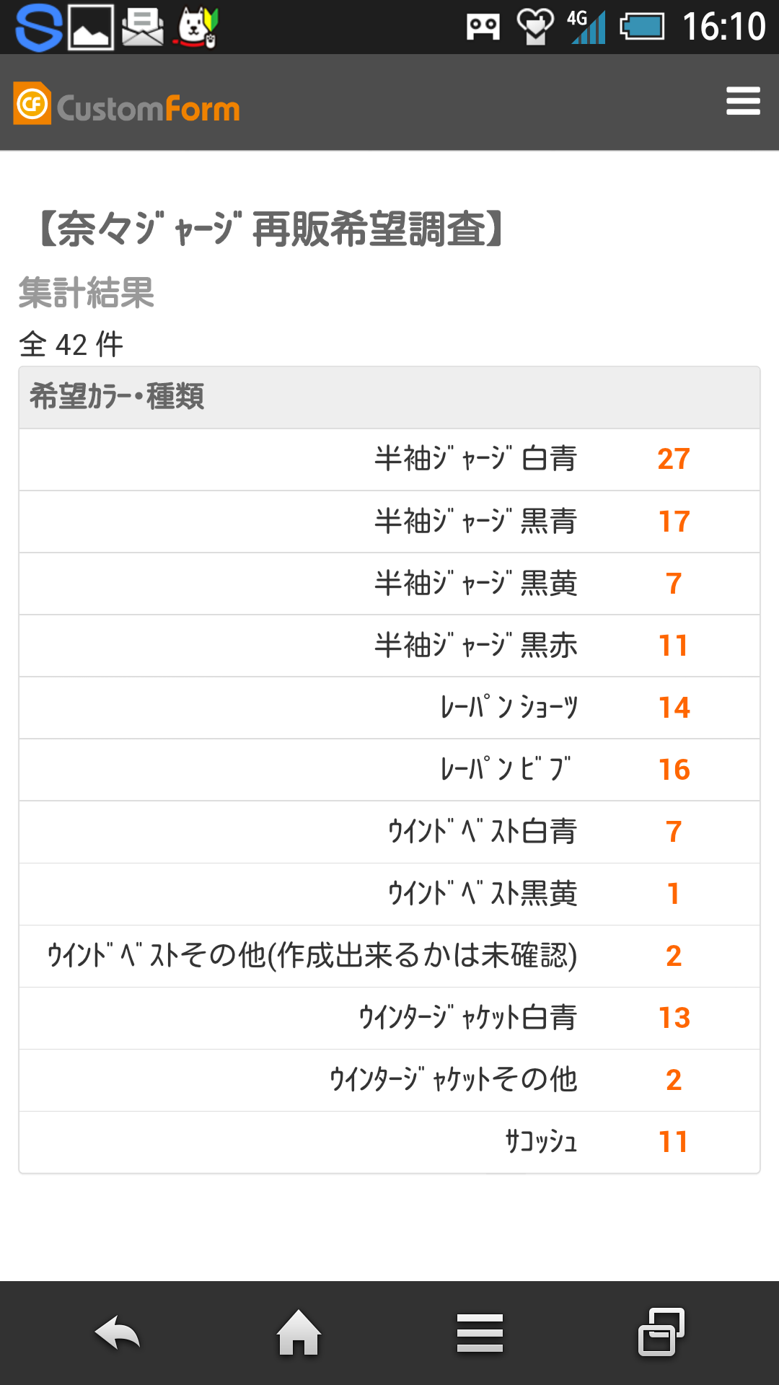Tap the battery indicator in status bar
The width and height of the screenshot is (779, 1385).
(x=642, y=27)
